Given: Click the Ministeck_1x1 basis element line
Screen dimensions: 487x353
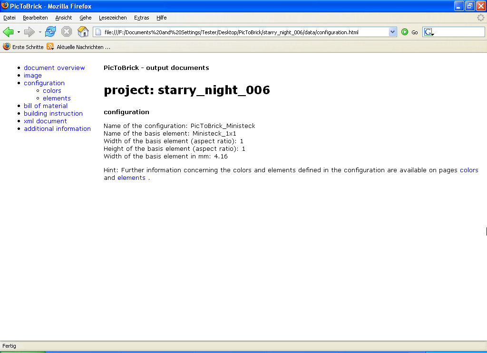Looking at the screenshot, I should pos(170,134).
